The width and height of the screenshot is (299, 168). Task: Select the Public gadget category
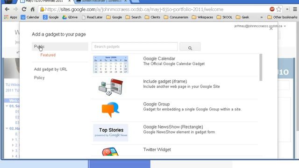coord(60,47)
